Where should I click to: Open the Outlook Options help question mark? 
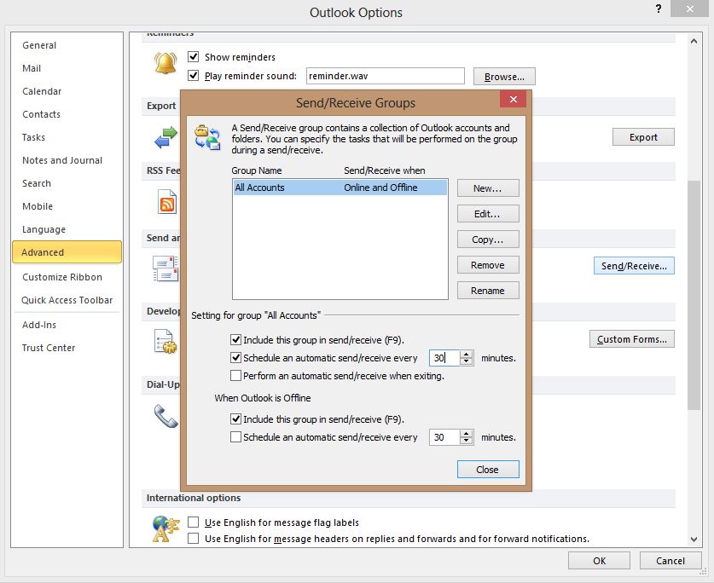[659, 9]
